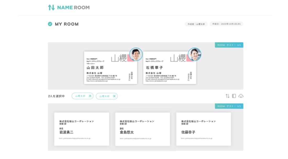288x159 pixels.
Task: Click the teal checkmark beside MY ROOM
Action: 50,24
